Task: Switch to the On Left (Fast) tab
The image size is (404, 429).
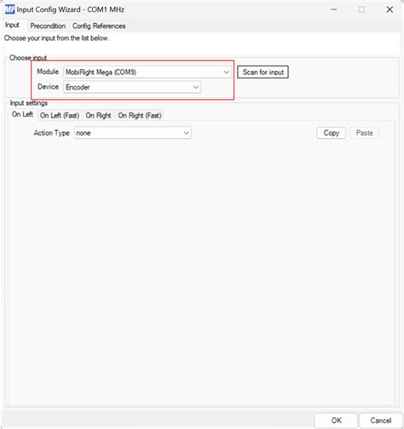Action: pyautogui.click(x=60, y=115)
